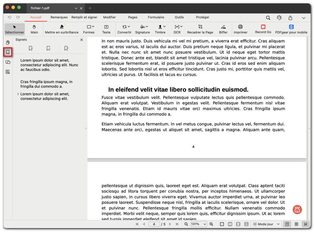Open the Imprimer tool
Viewport: 314px width, 232px height.
(x=240, y=29)
